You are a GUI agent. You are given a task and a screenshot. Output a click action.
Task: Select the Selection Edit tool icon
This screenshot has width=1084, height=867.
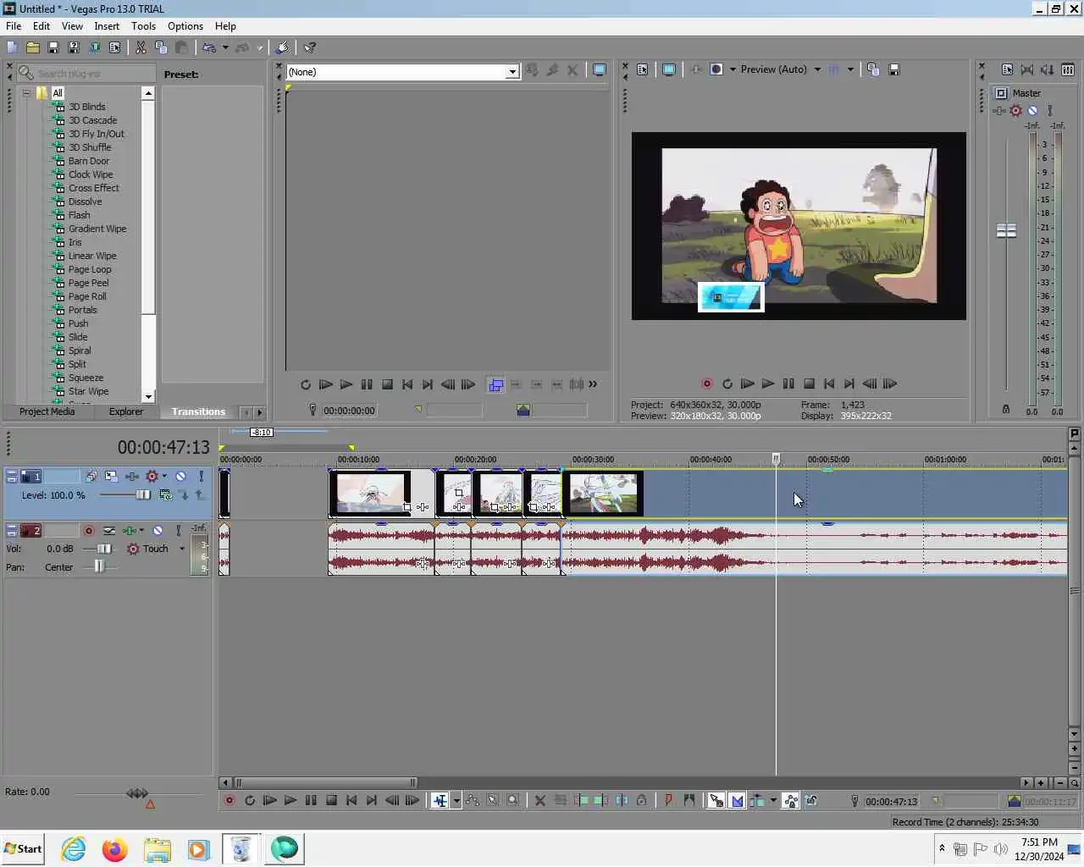493,800
